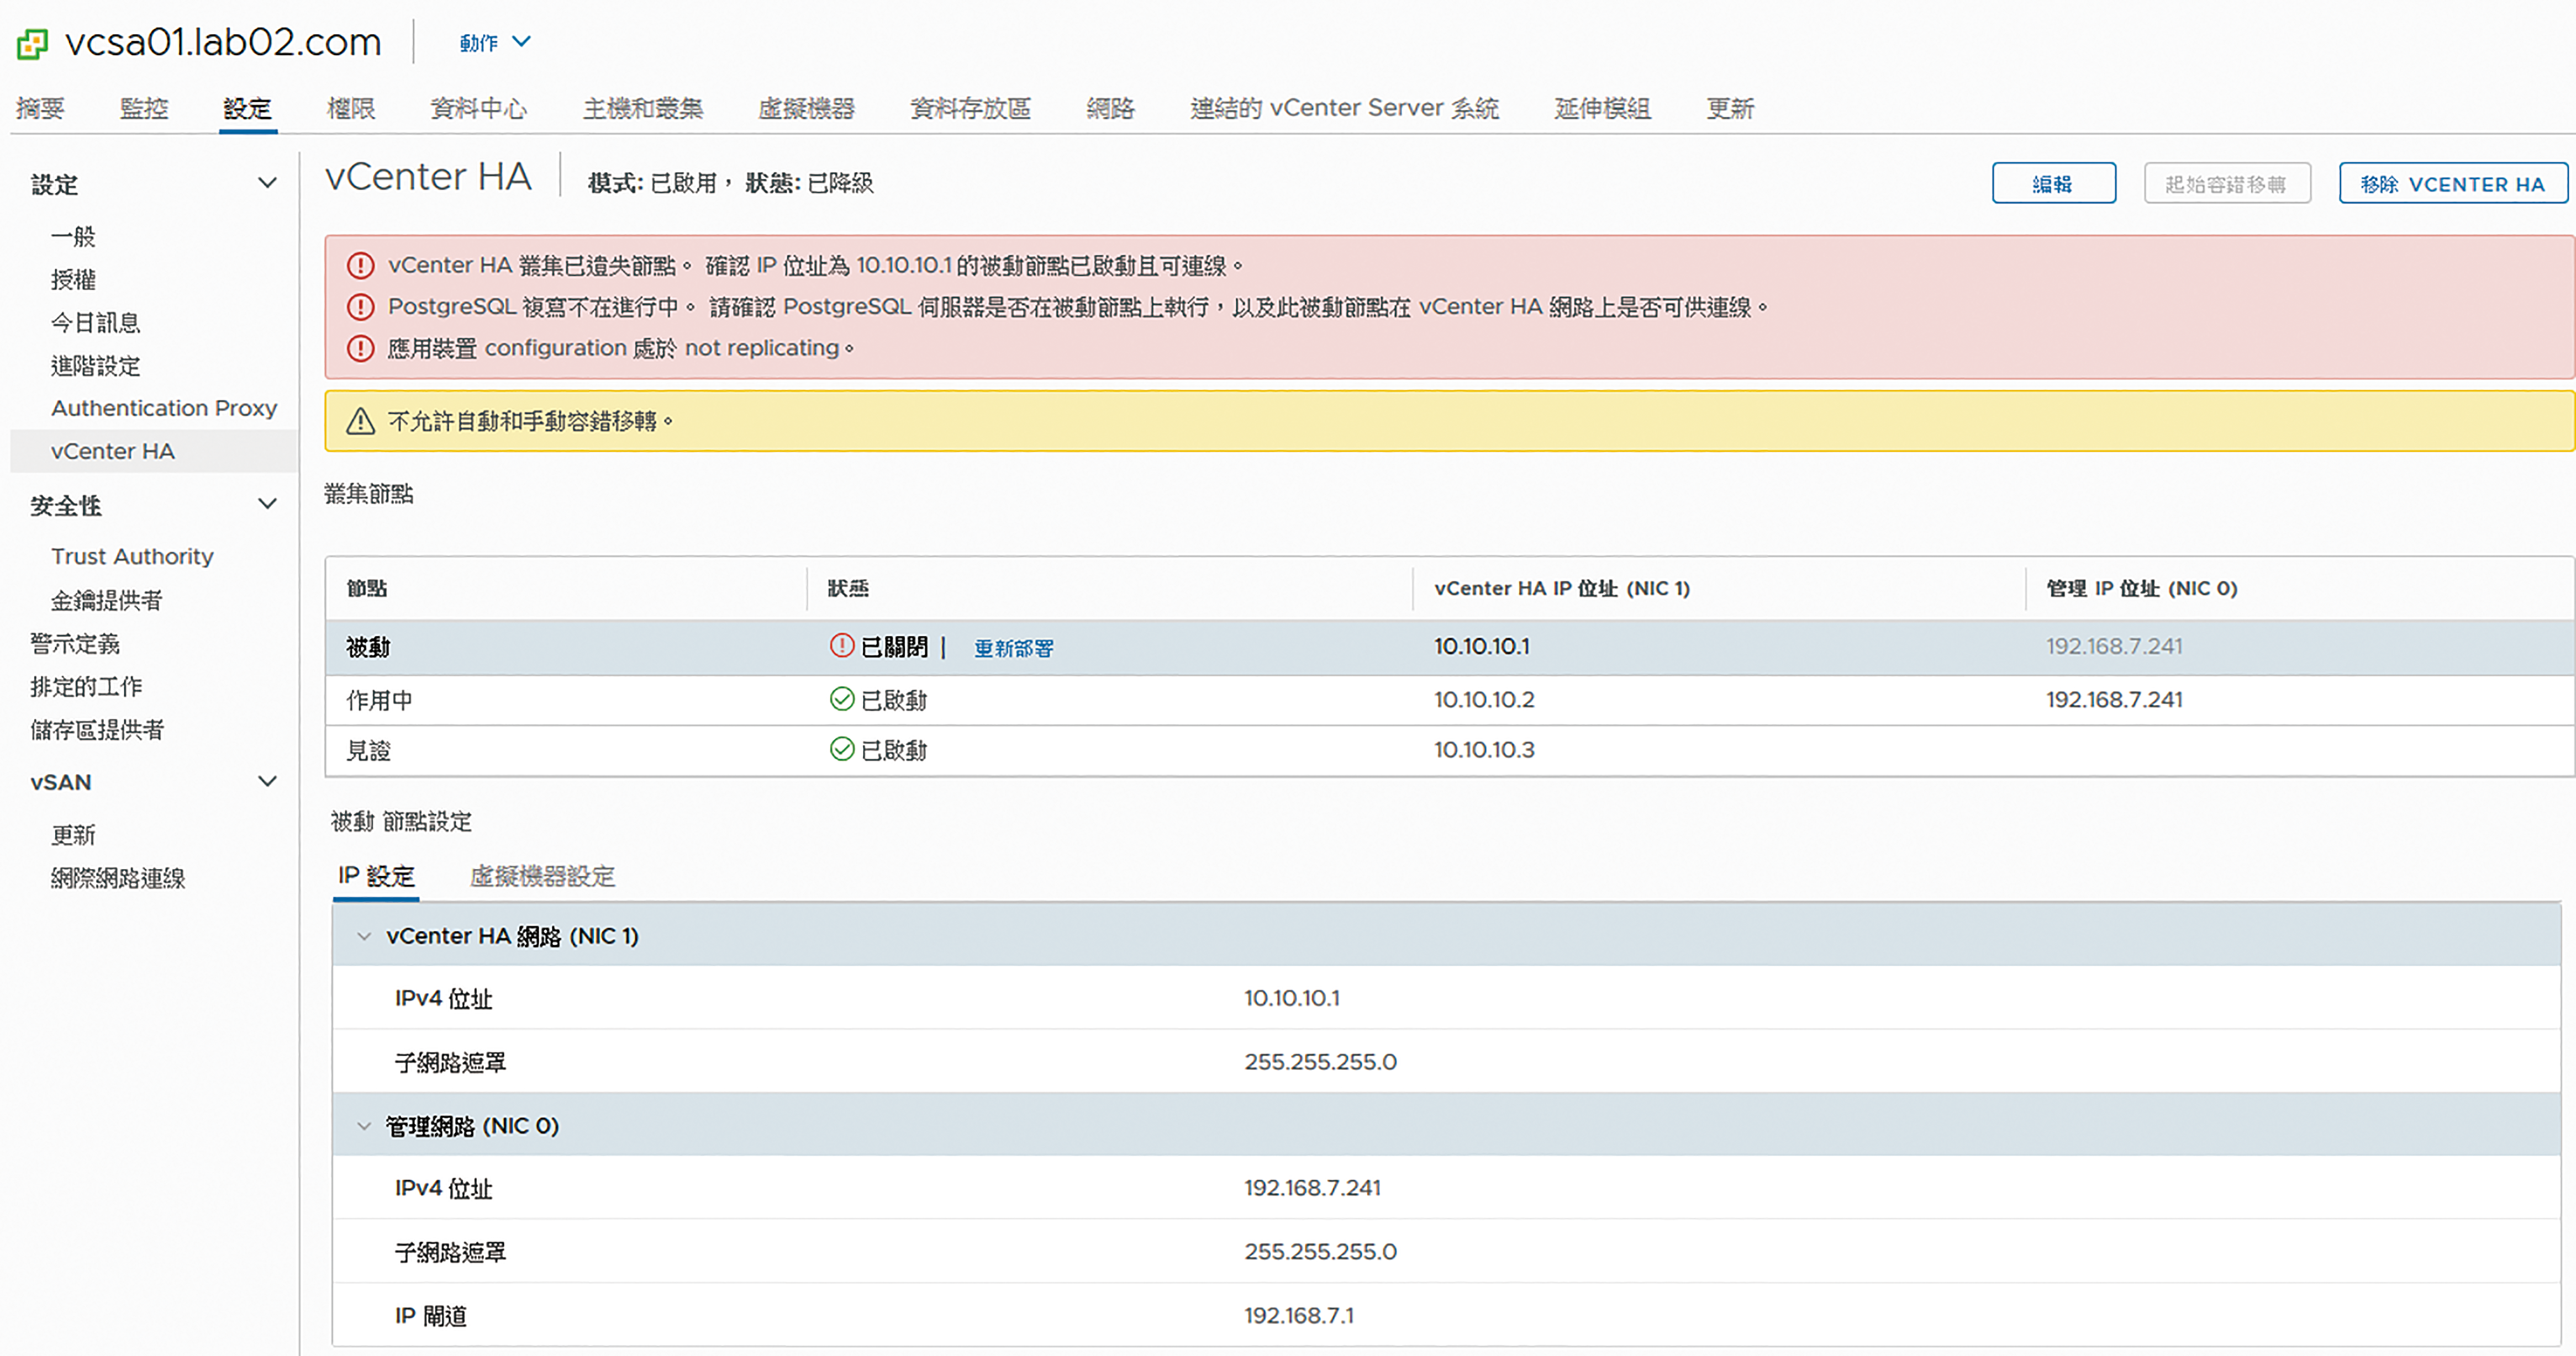Switch to 虛擬機器設定 tab
The width and height of the screenshot is (2576, 1356).
tap(542, 876)
